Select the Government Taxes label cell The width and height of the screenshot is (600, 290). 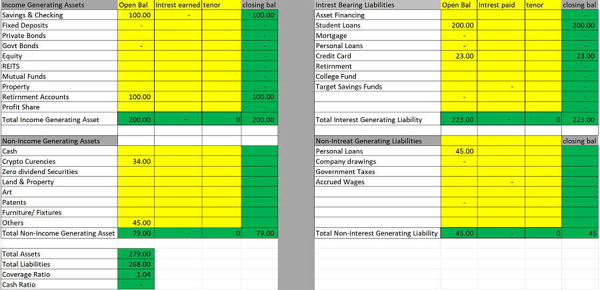pyautogui.click(x=377, y=171)
